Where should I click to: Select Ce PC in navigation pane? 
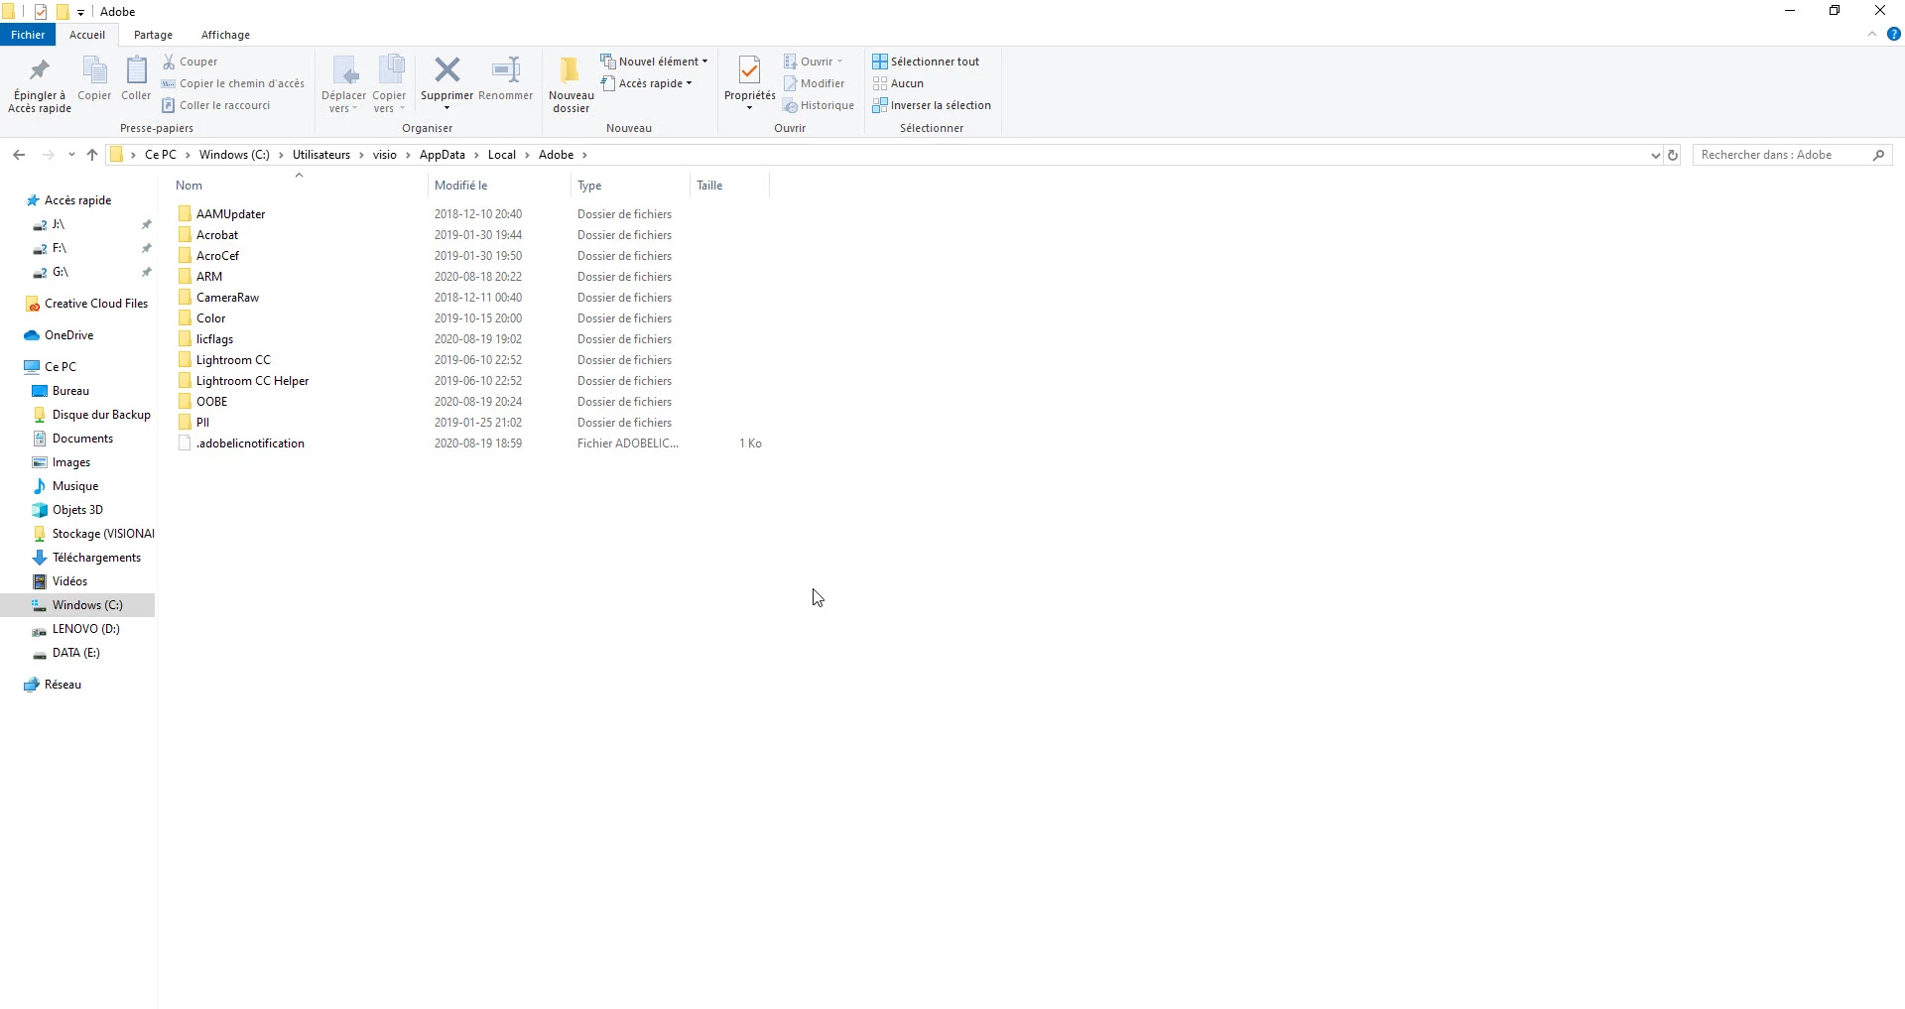(x=60, y=367)
